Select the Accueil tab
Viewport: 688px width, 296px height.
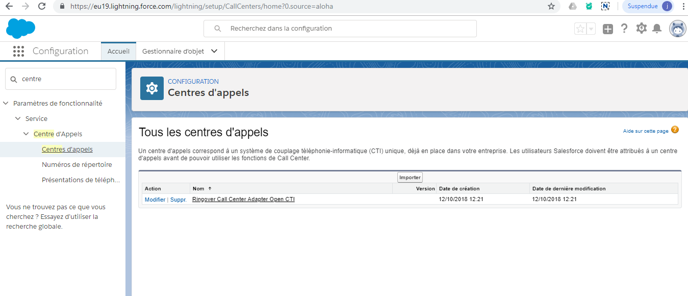click(x=118, y=51)
